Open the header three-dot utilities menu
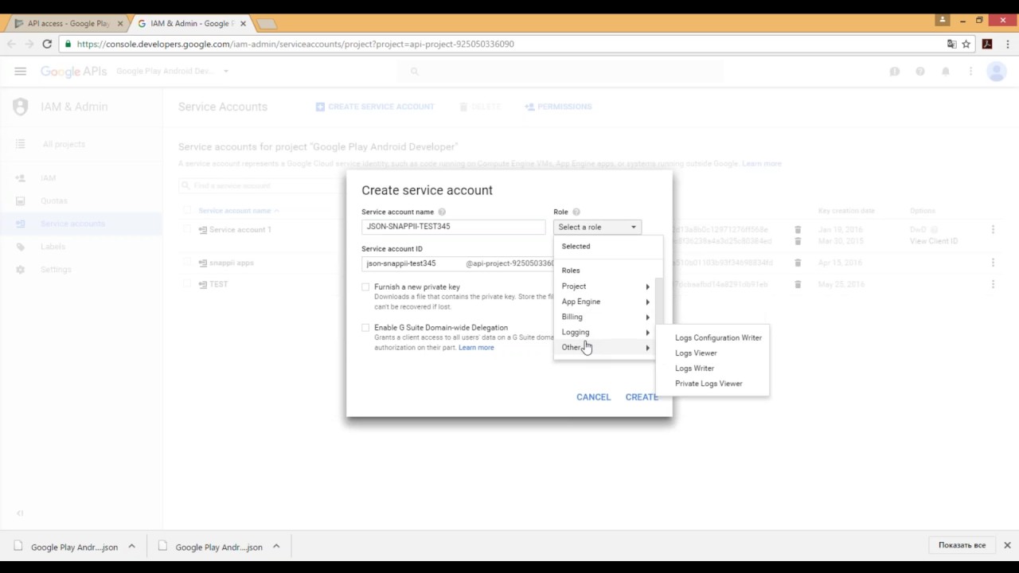This screenshot has height=573, width=1019. pos(970,72)
